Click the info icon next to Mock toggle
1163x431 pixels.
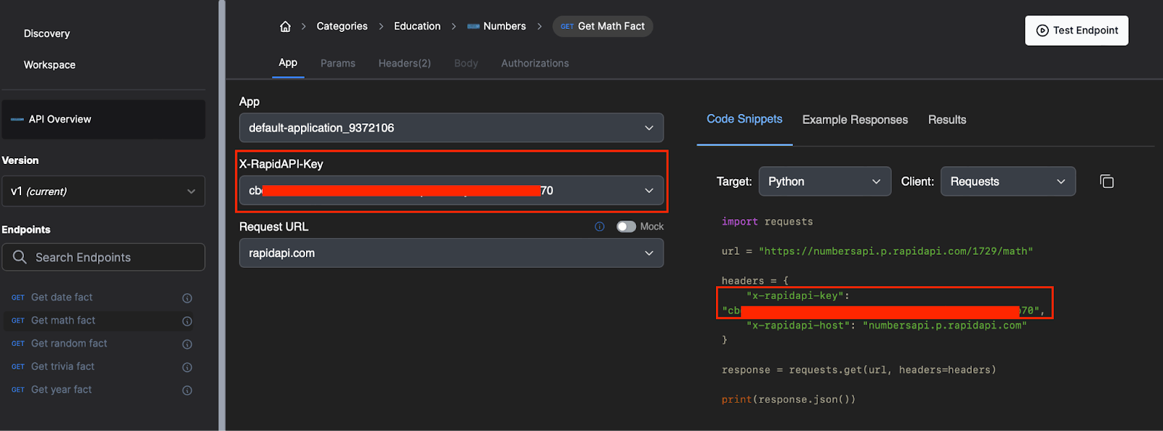[600, 226]
